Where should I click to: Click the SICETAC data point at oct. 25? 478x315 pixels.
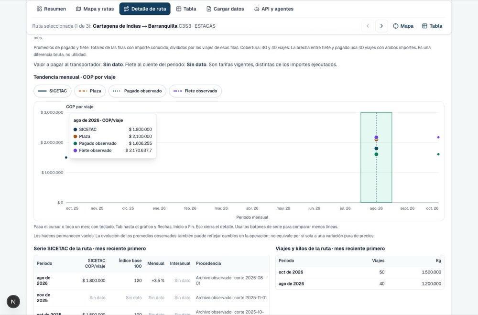[x=66, y=158]
